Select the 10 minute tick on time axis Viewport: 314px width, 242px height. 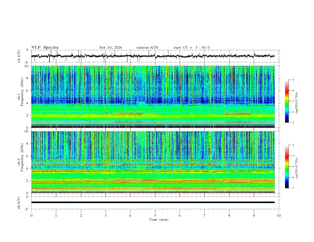279,215
